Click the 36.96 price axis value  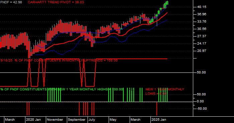[x=202, y=14]
